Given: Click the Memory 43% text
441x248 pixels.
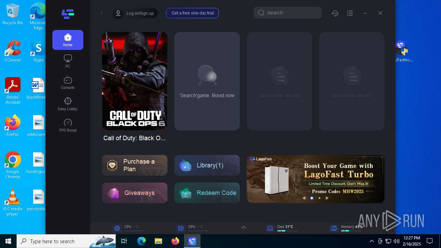Looking at the screenshot, I should [x=352, y=227].
